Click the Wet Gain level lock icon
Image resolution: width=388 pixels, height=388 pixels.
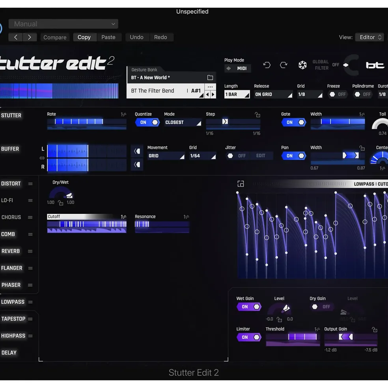click(280, 319)
